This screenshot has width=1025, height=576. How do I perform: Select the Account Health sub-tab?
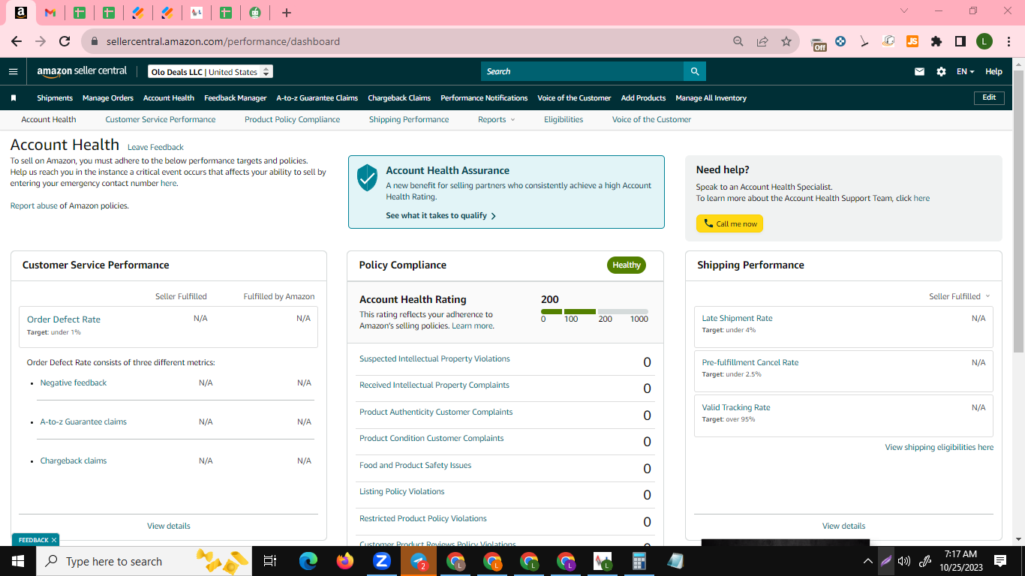tap(49, 119)
